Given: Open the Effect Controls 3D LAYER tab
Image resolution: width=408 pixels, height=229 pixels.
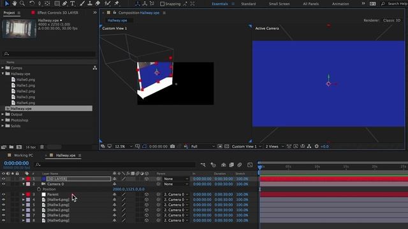Looking at the screenshot, I should (57, 13).
